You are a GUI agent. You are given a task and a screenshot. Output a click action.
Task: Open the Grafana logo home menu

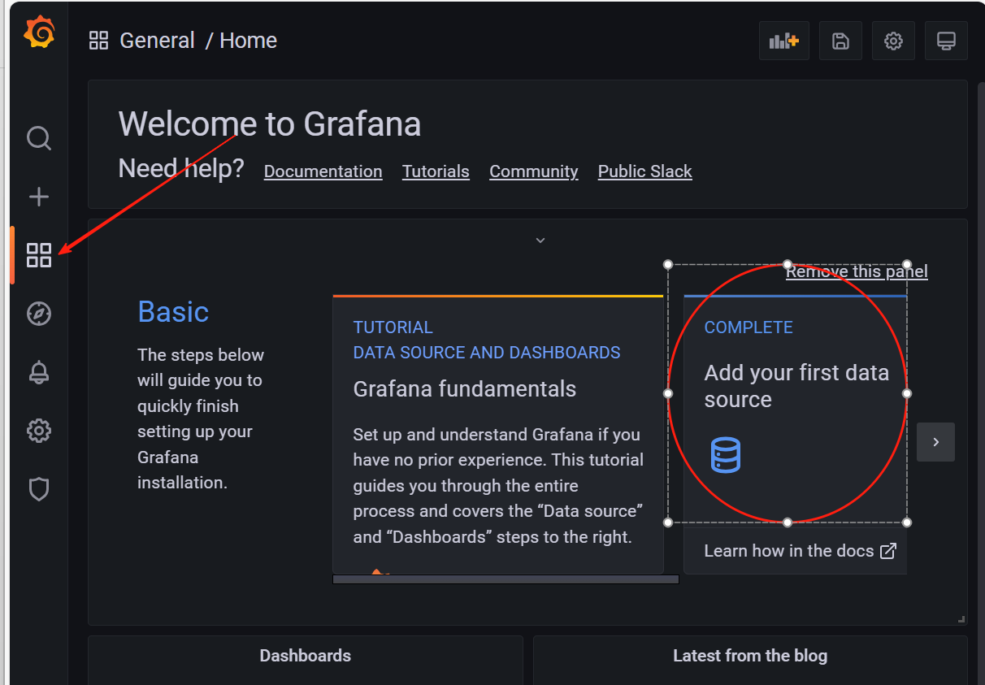click(x=39, y=34)
